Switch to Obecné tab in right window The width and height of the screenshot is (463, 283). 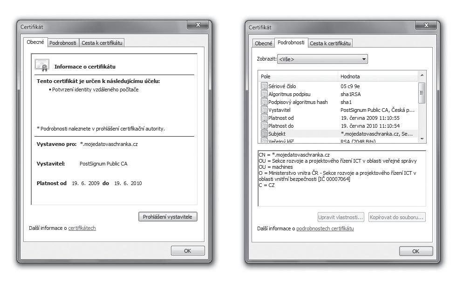[x=263, y=43]
